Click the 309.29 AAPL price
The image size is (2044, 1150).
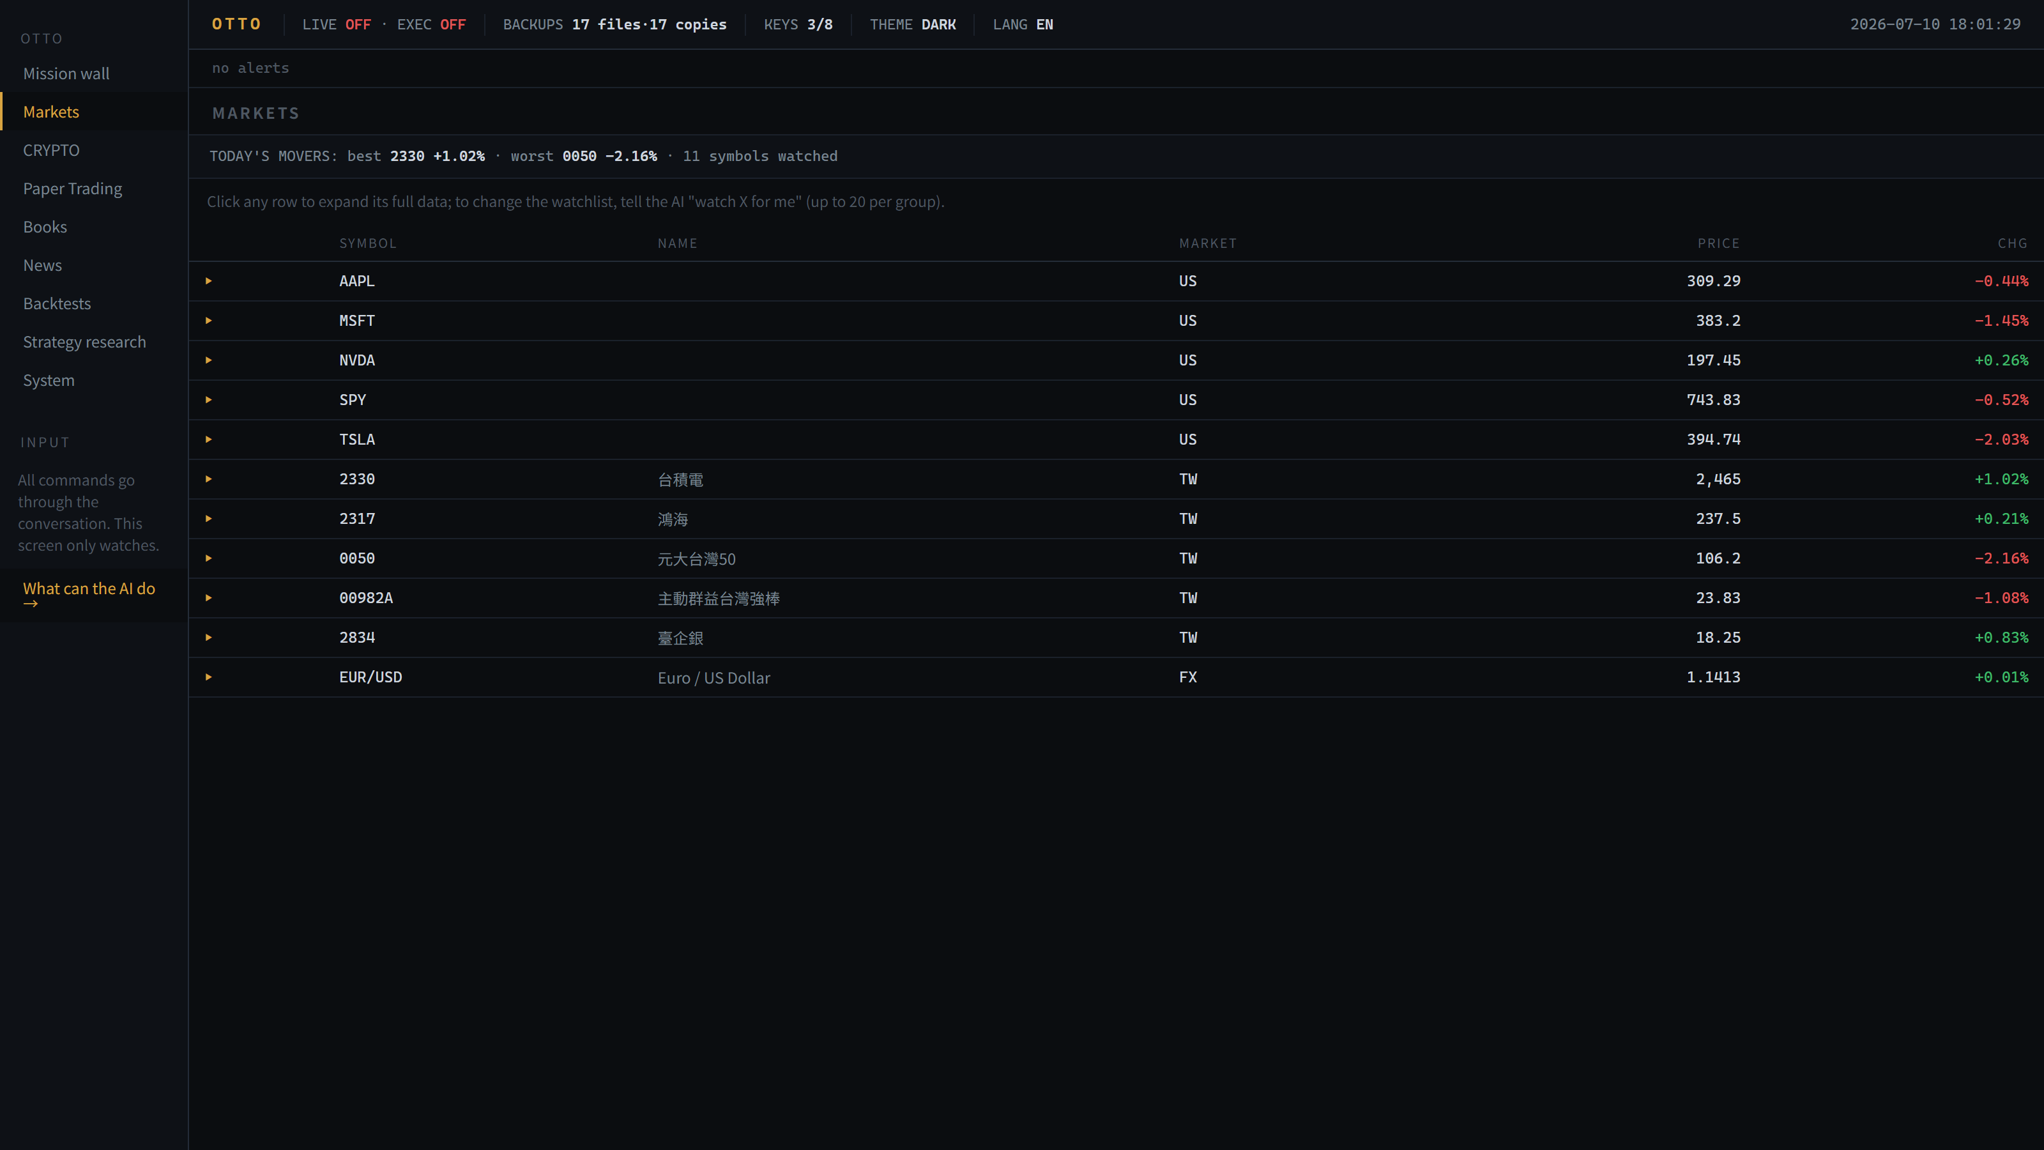tap(1714, 281)
